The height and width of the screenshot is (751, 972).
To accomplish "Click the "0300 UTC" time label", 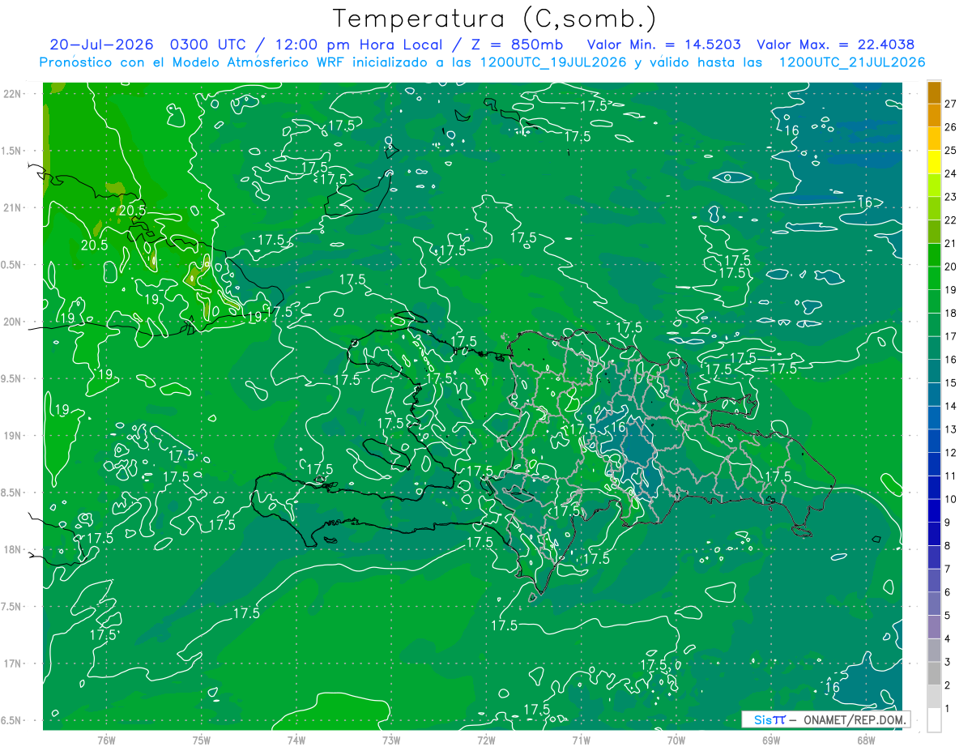I will pyautogui.click(x=207, y=45).
